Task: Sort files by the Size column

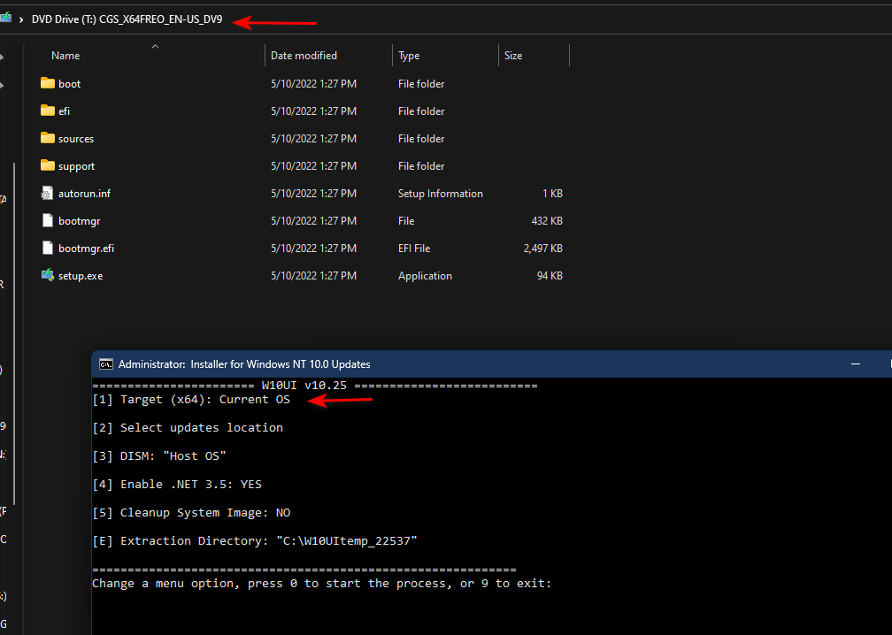Action: click(x=513, y=56)
